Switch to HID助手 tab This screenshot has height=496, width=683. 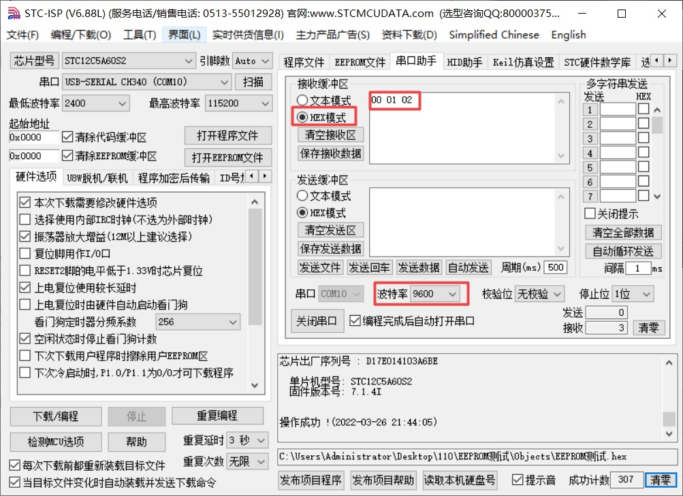click(465, 63)
